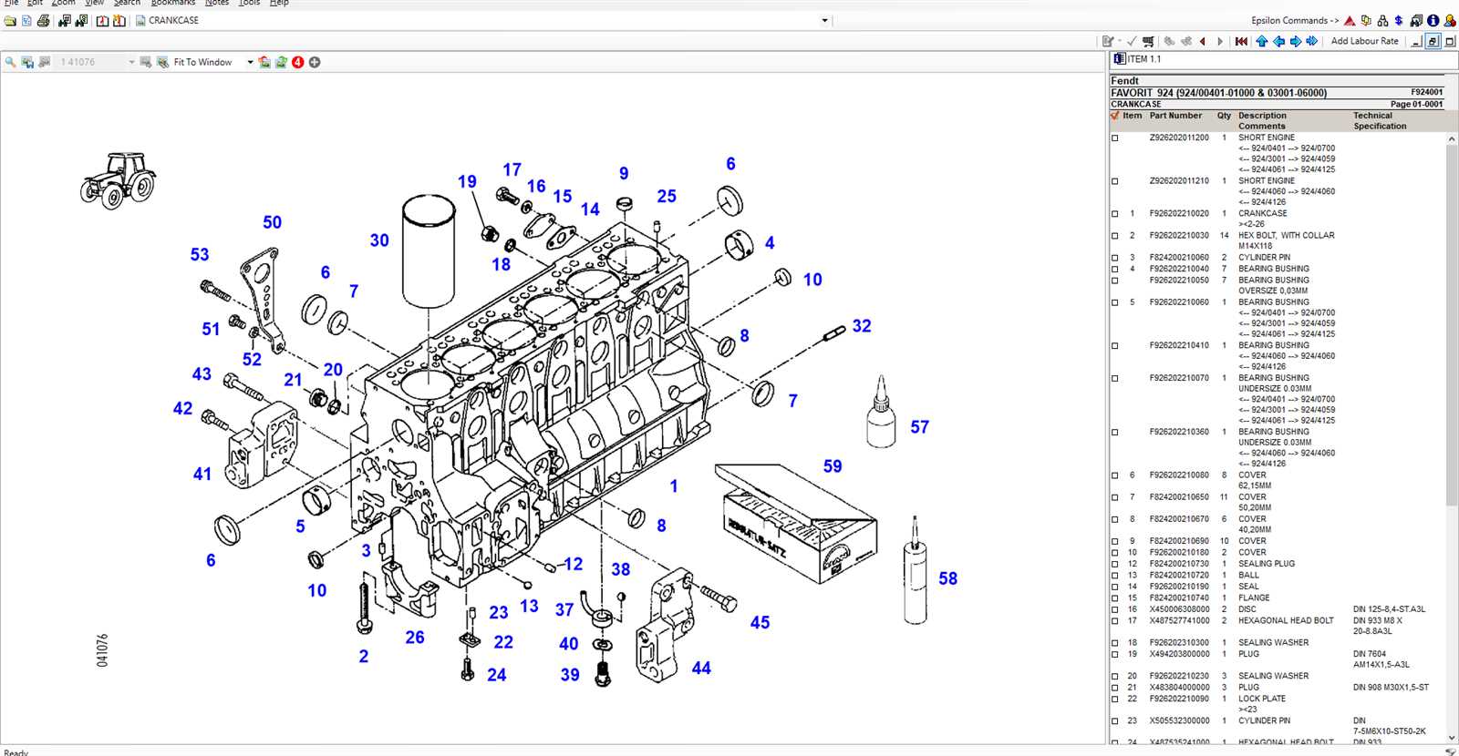Tick the checkbox for item 2 HEX BOLT

click(x=1114, y=236)
